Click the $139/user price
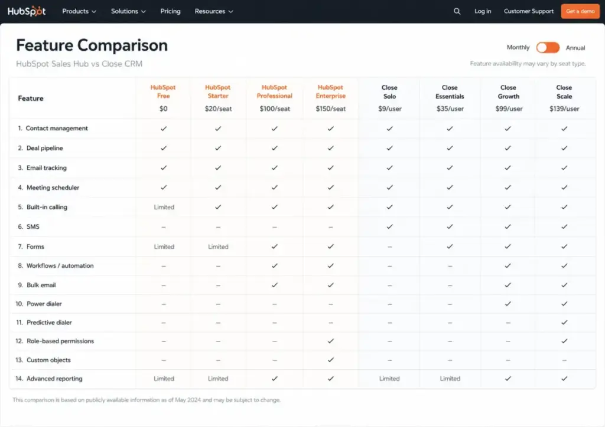Screen dimensions: 605x427 click(x=564, y=109)
